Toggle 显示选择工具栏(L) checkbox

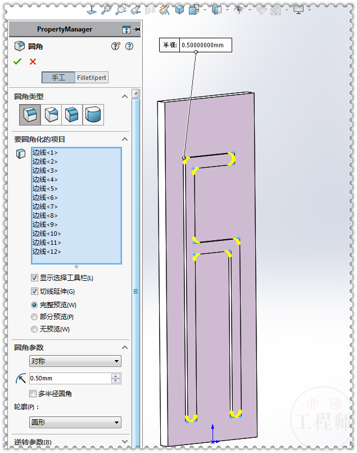(34, 278)
